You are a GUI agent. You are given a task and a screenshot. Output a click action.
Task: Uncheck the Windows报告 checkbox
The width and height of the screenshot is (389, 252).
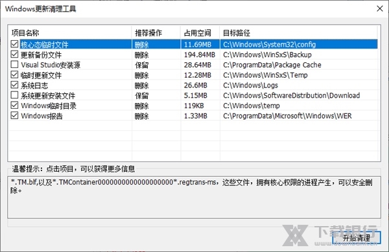coord(14,115)
